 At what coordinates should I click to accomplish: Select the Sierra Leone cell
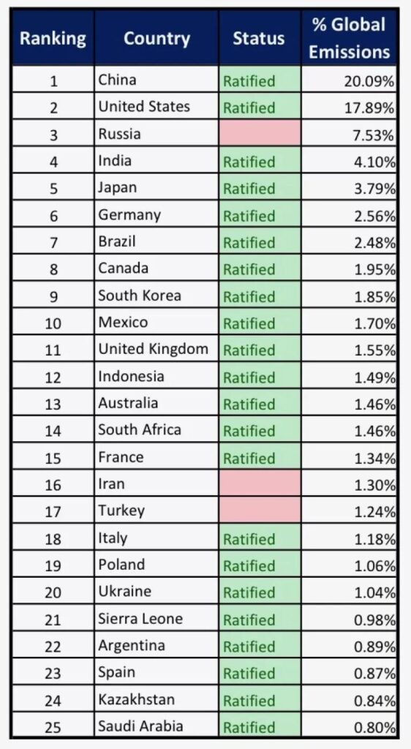157,617
